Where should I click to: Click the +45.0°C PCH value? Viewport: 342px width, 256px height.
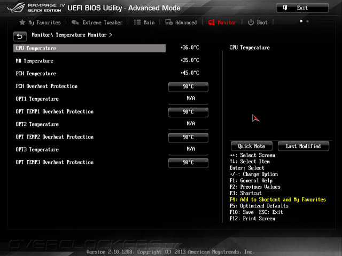(190, 73)
